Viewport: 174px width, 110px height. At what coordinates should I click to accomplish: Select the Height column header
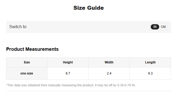(x=68, y=62)
